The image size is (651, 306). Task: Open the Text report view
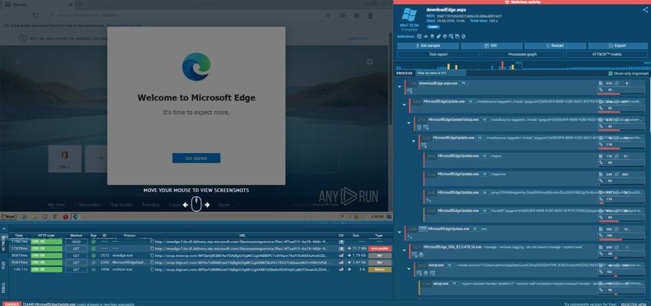438,54
